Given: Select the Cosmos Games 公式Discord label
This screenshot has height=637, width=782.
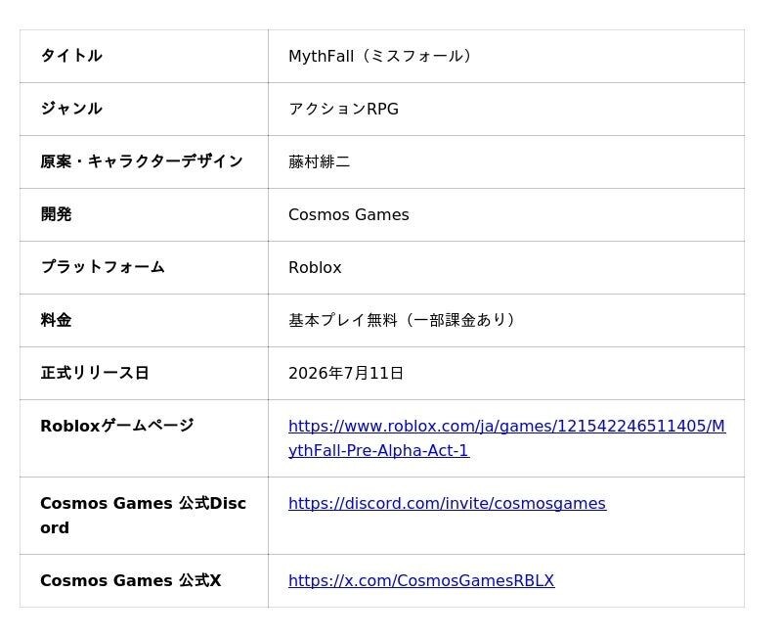Looking at the screenshot, I should pyautogui.click(x=143, y=516).
